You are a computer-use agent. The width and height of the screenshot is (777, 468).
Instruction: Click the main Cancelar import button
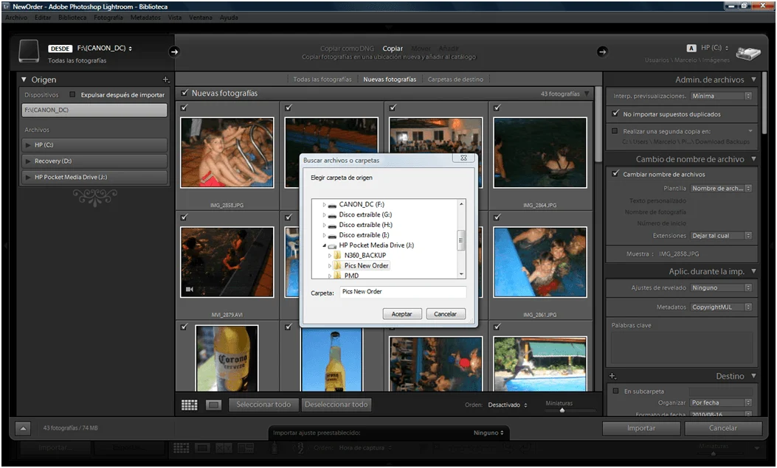(x=723, y=428)
